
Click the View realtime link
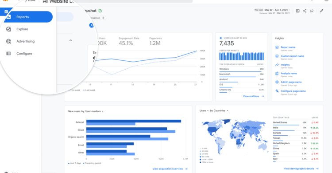pyautogui.click(x=254, y=96)
